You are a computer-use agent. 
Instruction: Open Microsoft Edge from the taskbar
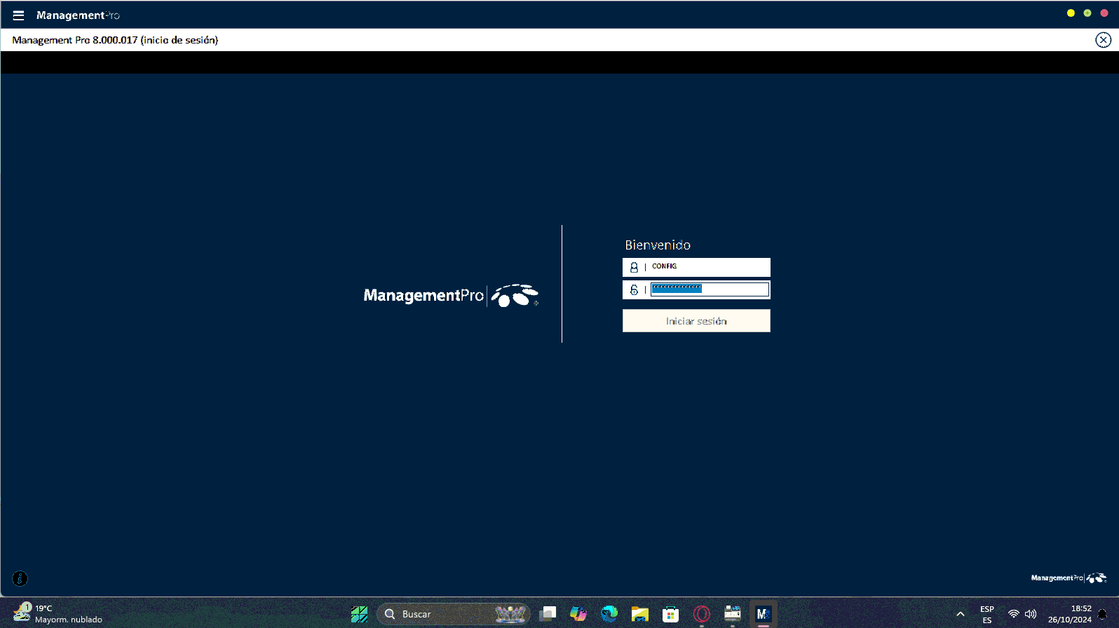coord(609,614)
